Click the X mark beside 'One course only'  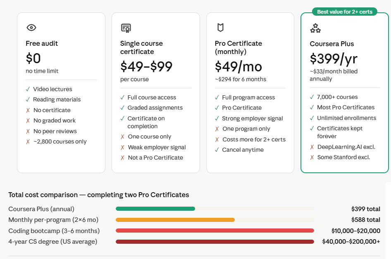click(122, 137)
